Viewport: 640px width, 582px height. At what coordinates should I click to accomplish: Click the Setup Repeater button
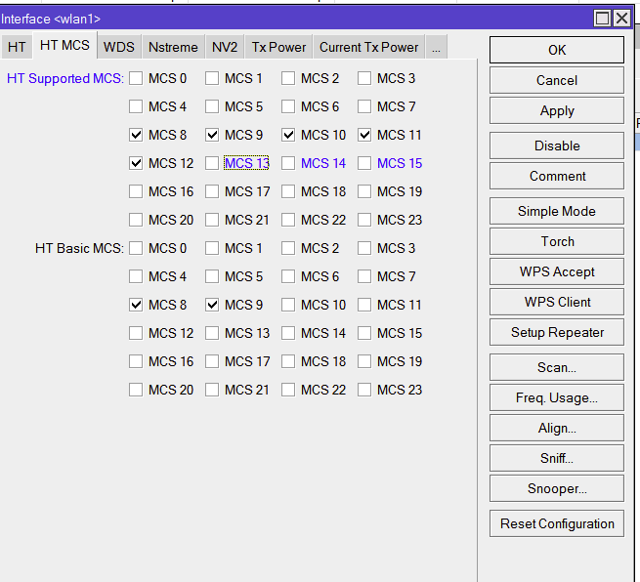pos(556,332)
